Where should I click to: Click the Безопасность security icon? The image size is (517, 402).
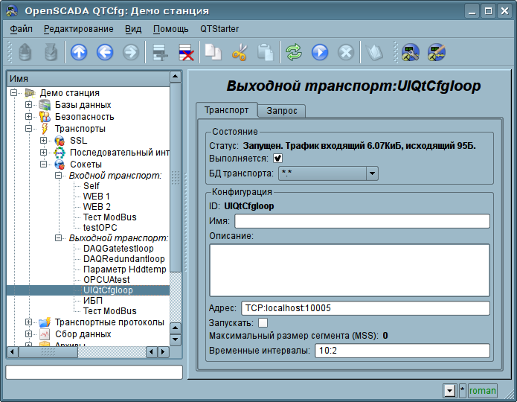tap(45, 117)
